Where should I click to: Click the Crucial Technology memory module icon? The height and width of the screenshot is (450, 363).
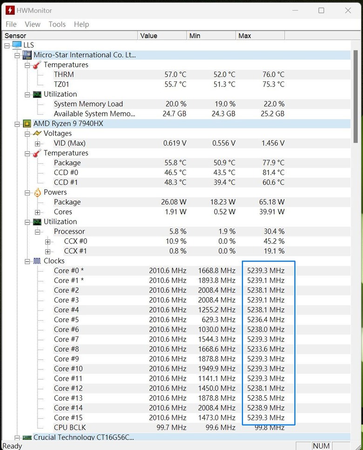[27, 437]
